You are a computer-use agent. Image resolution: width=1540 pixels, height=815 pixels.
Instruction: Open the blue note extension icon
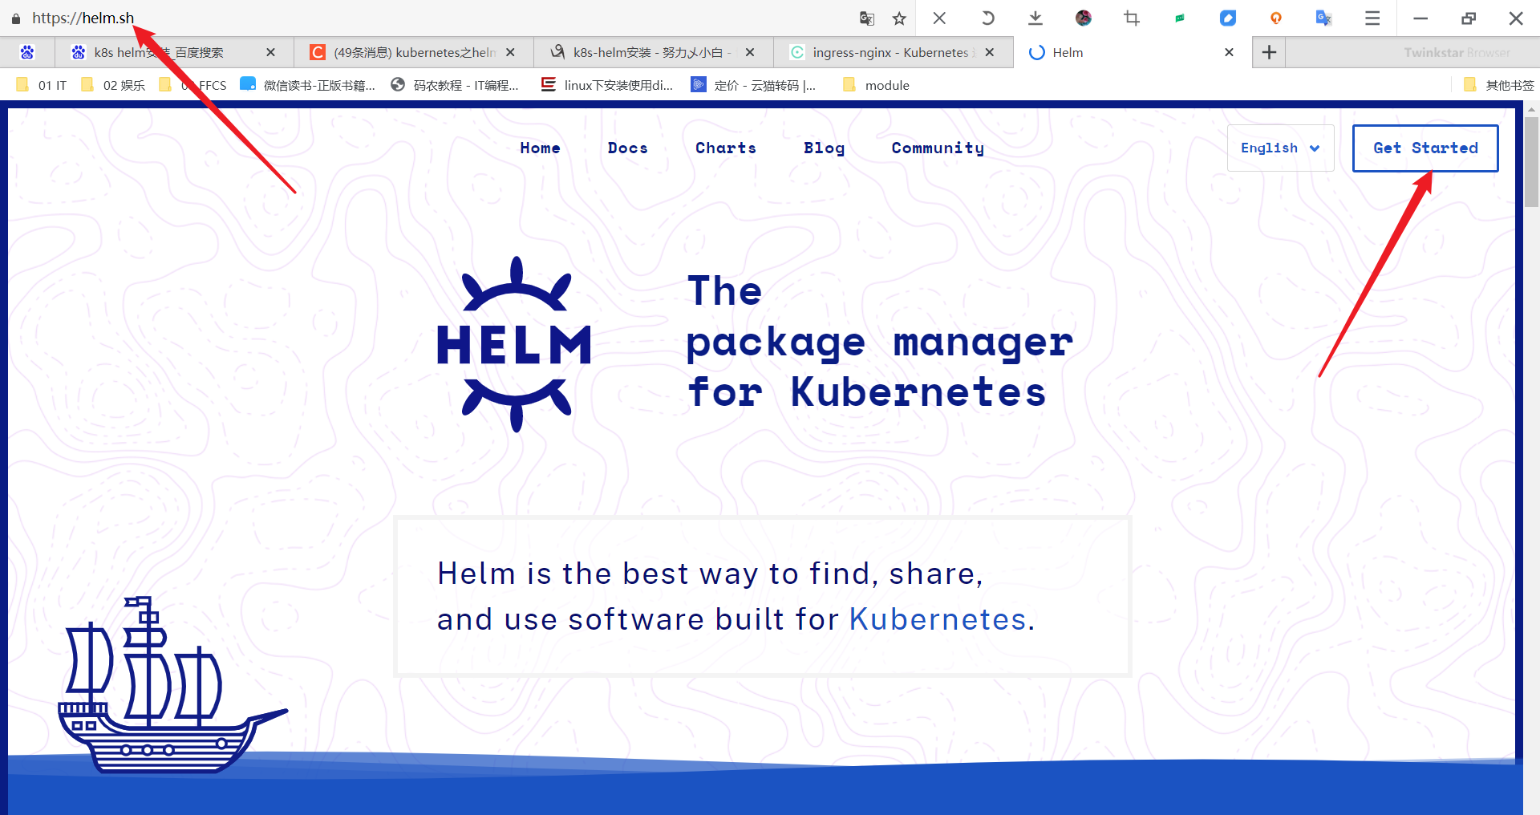[x=1228, y=18]
